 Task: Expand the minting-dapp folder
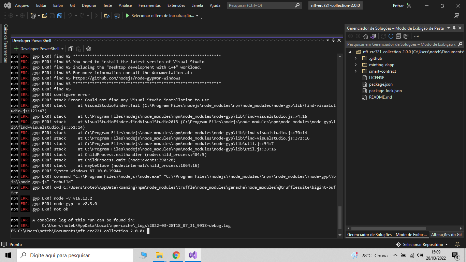355,65
